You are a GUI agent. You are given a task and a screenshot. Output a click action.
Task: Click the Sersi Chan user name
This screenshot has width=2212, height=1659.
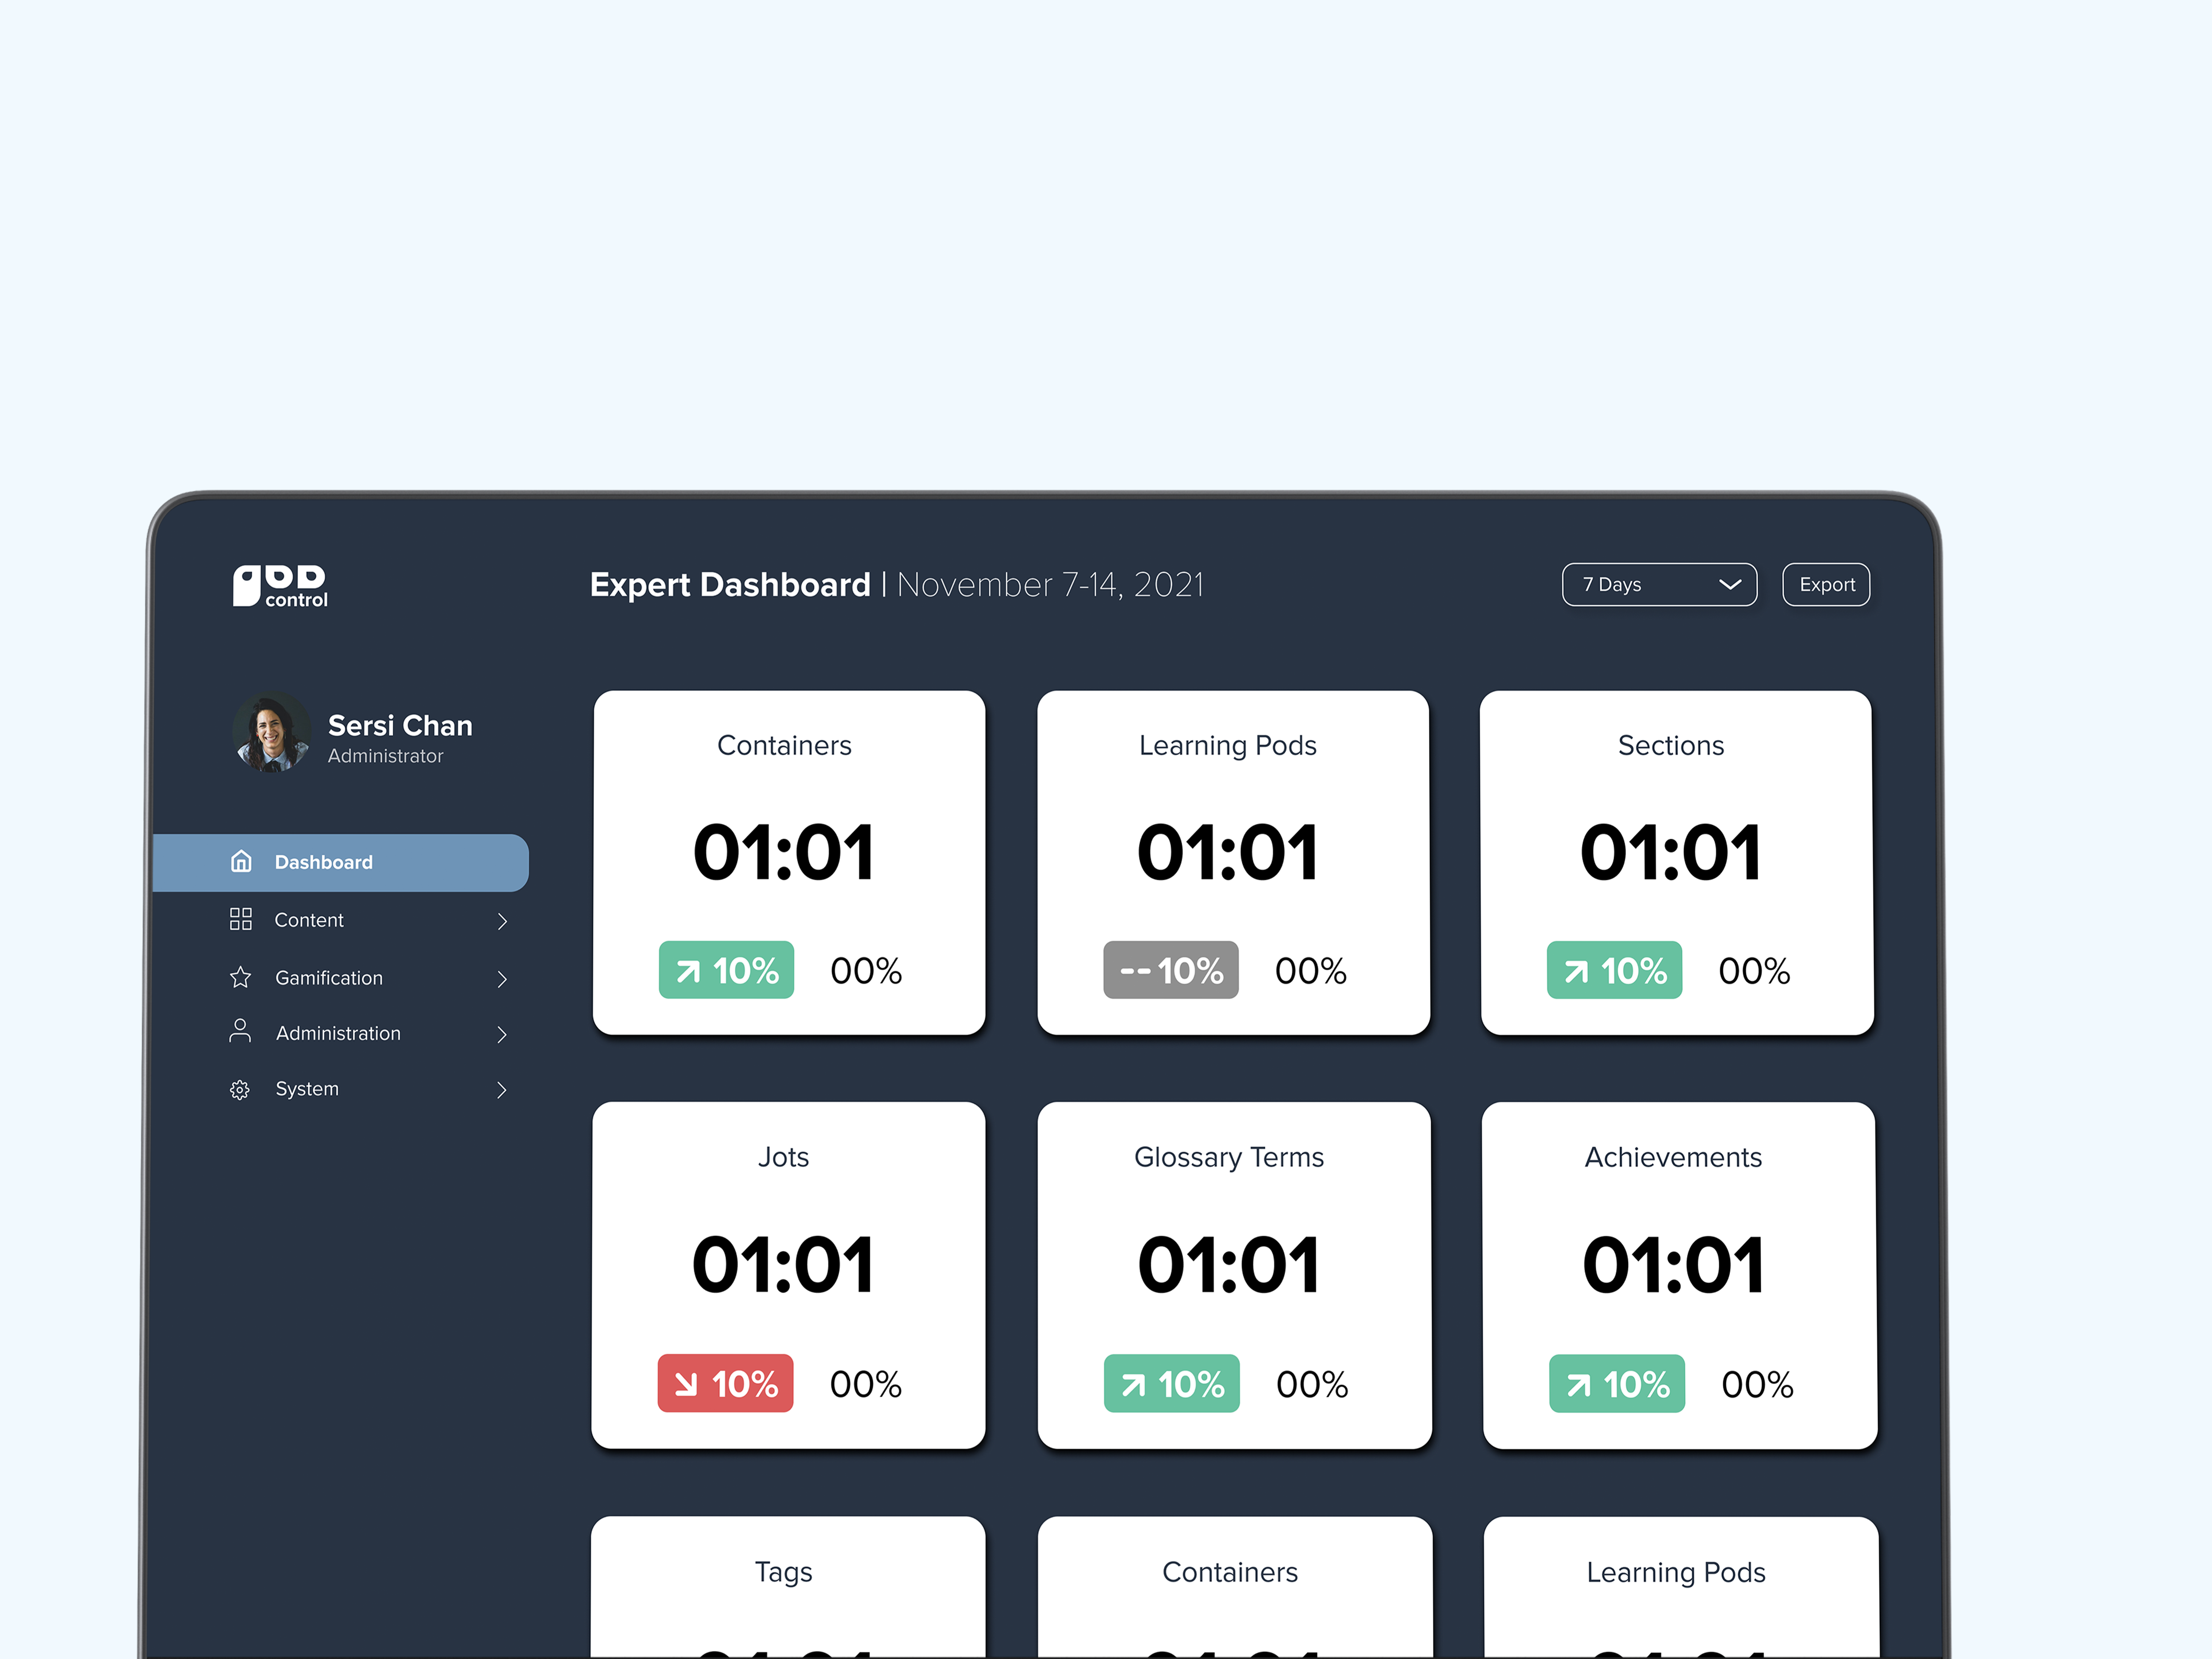coord(400,725)
